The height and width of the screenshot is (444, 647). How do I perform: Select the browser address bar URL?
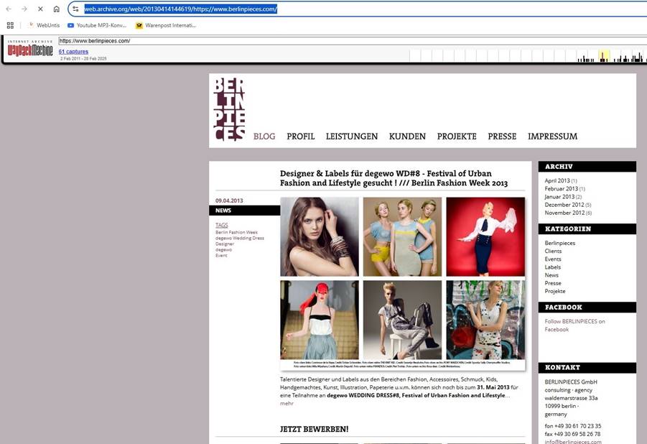click(181, 9)
